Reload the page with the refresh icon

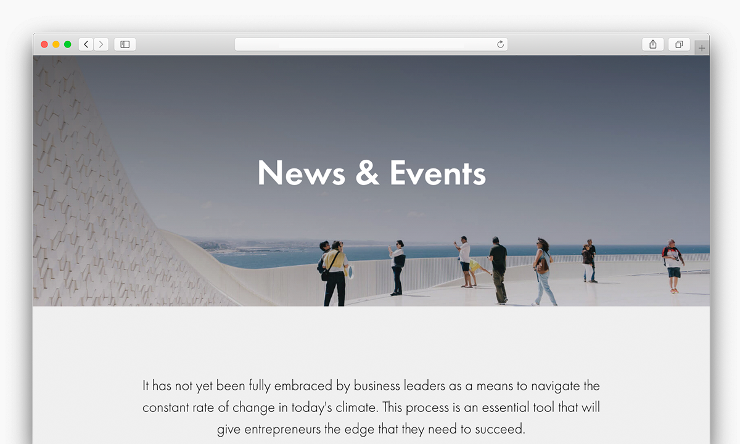[500, 44]
